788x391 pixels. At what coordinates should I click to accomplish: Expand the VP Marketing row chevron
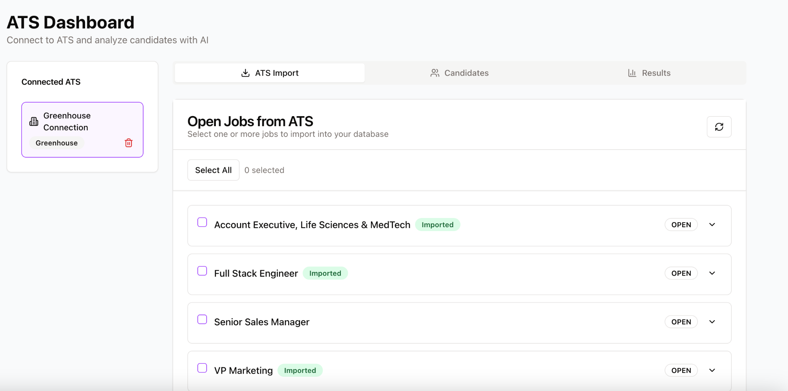(x=712, y=370)
